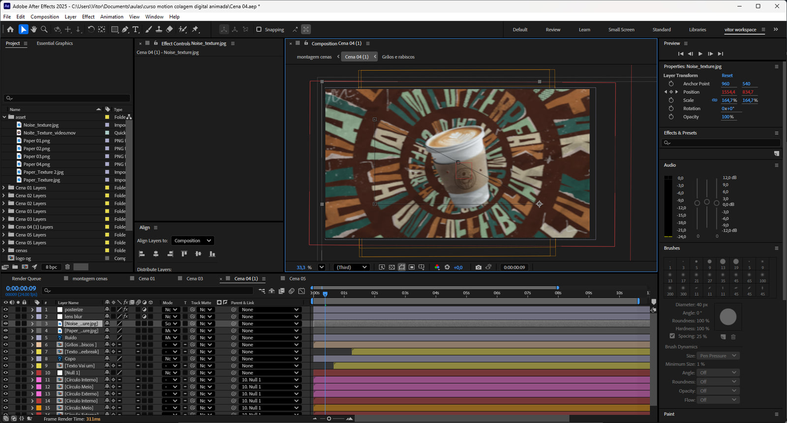This screenshot has height=423, width=787.
Task: Toggle the Position stopwatch keyframe
Action: coord(671,92)
